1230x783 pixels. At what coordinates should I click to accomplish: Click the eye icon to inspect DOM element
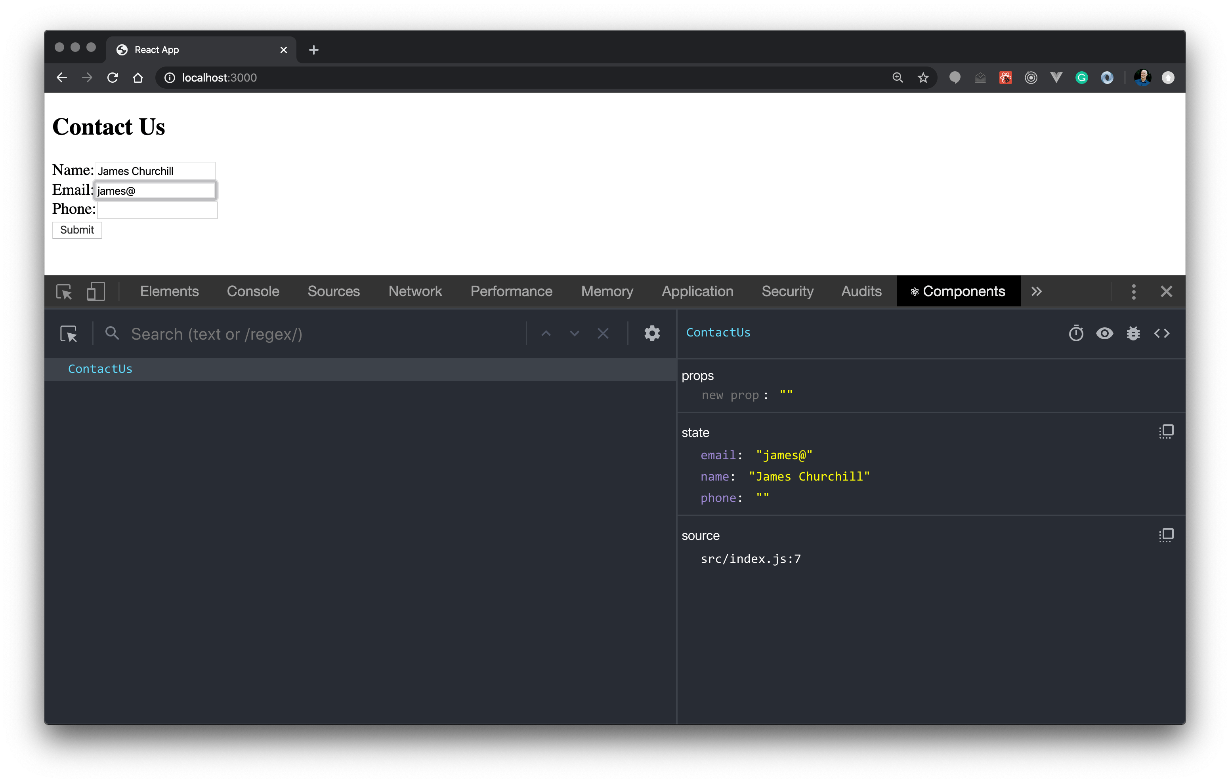1105,333
